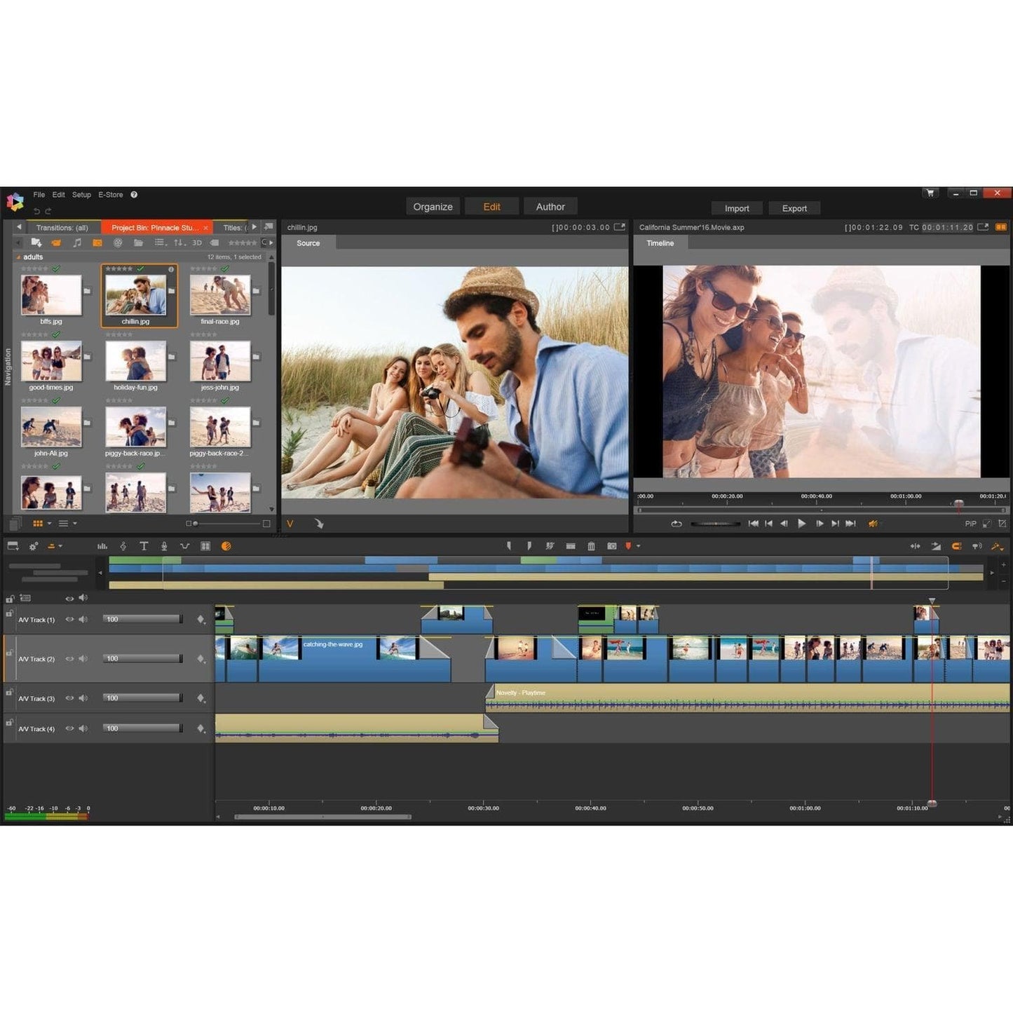This screenshot has height=1013, width=1013.
Task: Select the Title tool in the timeline toolbar
Action: tap(145, 545)
